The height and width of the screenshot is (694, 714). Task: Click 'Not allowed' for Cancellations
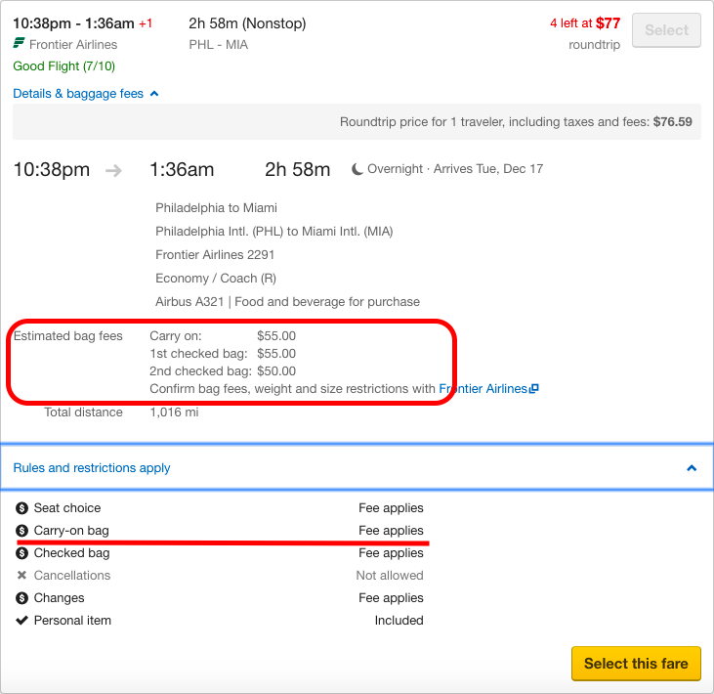(x=390, y=576)
